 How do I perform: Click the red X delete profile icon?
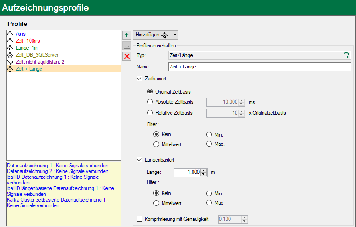tap(127, 56)
